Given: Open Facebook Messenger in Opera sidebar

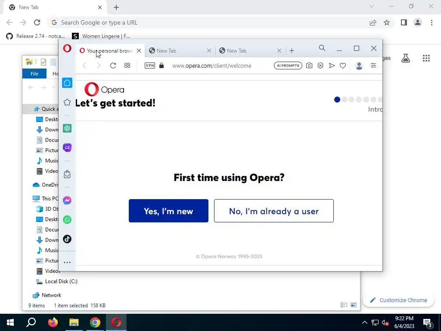Looking at the screenshot, I should click(x=67, y=200).
